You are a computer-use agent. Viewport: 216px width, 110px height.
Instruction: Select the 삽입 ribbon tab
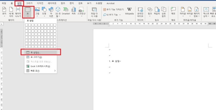pos(20,3)
